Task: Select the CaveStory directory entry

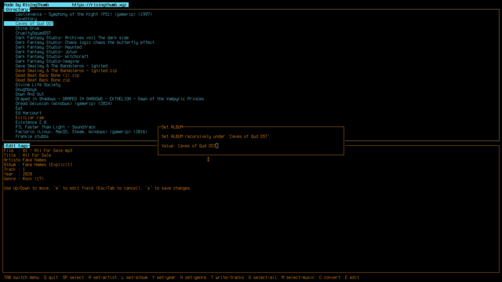Action: coord(26,19)
